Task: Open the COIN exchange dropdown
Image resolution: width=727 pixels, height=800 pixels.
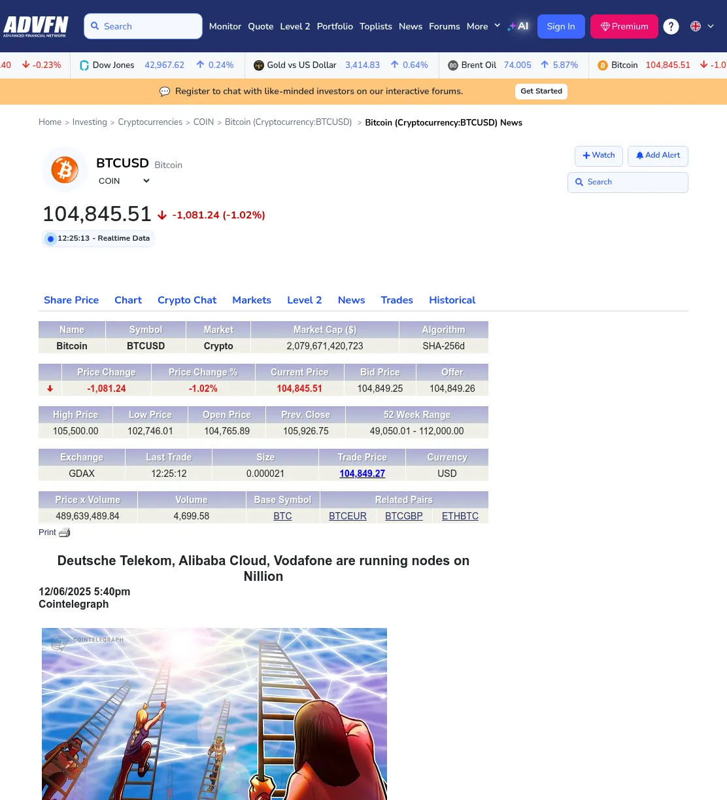Action: [124, 181]
